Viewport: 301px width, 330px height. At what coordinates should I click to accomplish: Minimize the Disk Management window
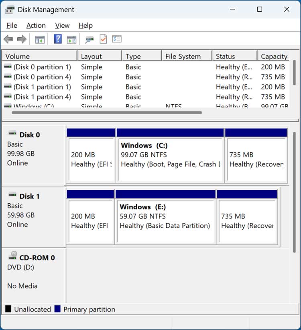[x=232, y=9]
